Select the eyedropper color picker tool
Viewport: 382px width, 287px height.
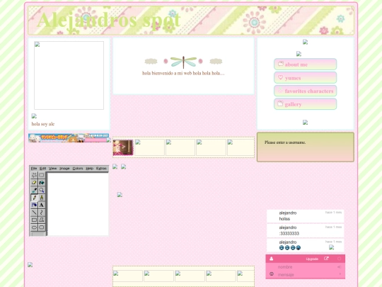pyautogui.click(x=34, y=190)
